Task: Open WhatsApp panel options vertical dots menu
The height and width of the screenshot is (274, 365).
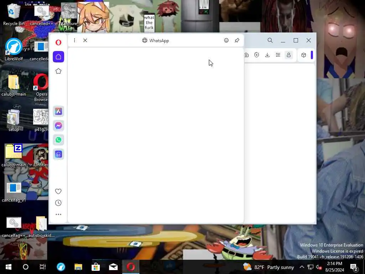Action: 74,40
